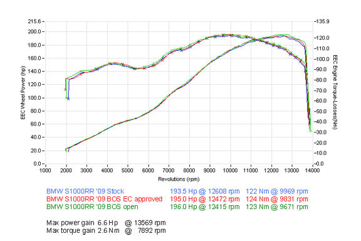
Task: Click the 1000 rpm axis label
Action: tap(45, 171)
